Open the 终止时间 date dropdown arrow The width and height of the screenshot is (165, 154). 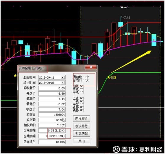63,83
